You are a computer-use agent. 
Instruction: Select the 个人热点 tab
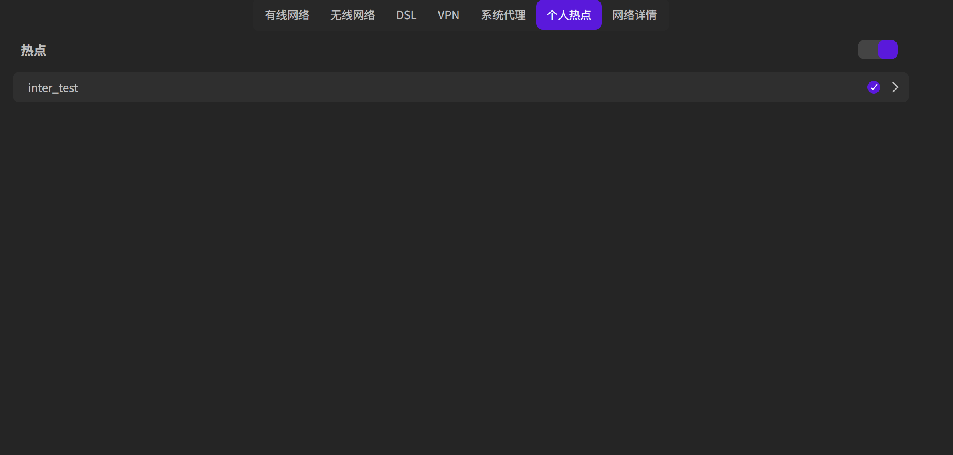(x=569, y=15)
